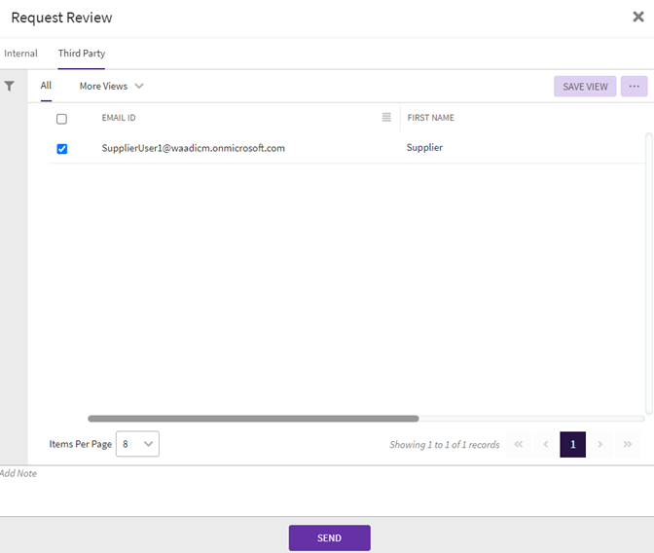Viewport: 654px width, 553px height.
Task: Sort by the First Name column header
Action: point(431,118)
